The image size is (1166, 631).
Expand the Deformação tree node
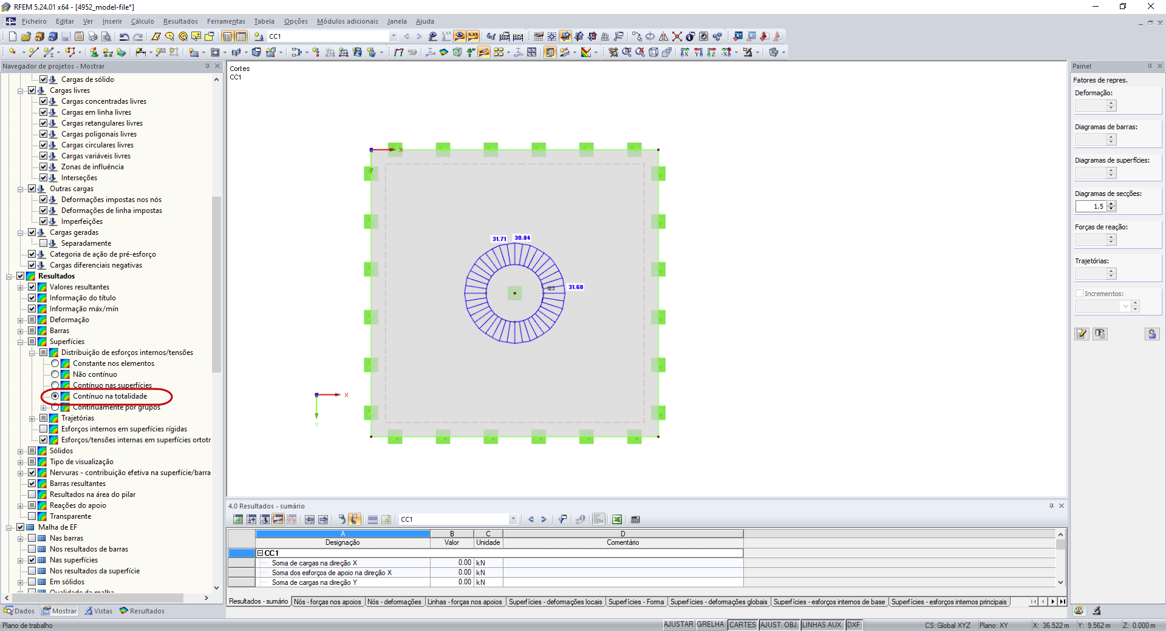tap(20, 320)
